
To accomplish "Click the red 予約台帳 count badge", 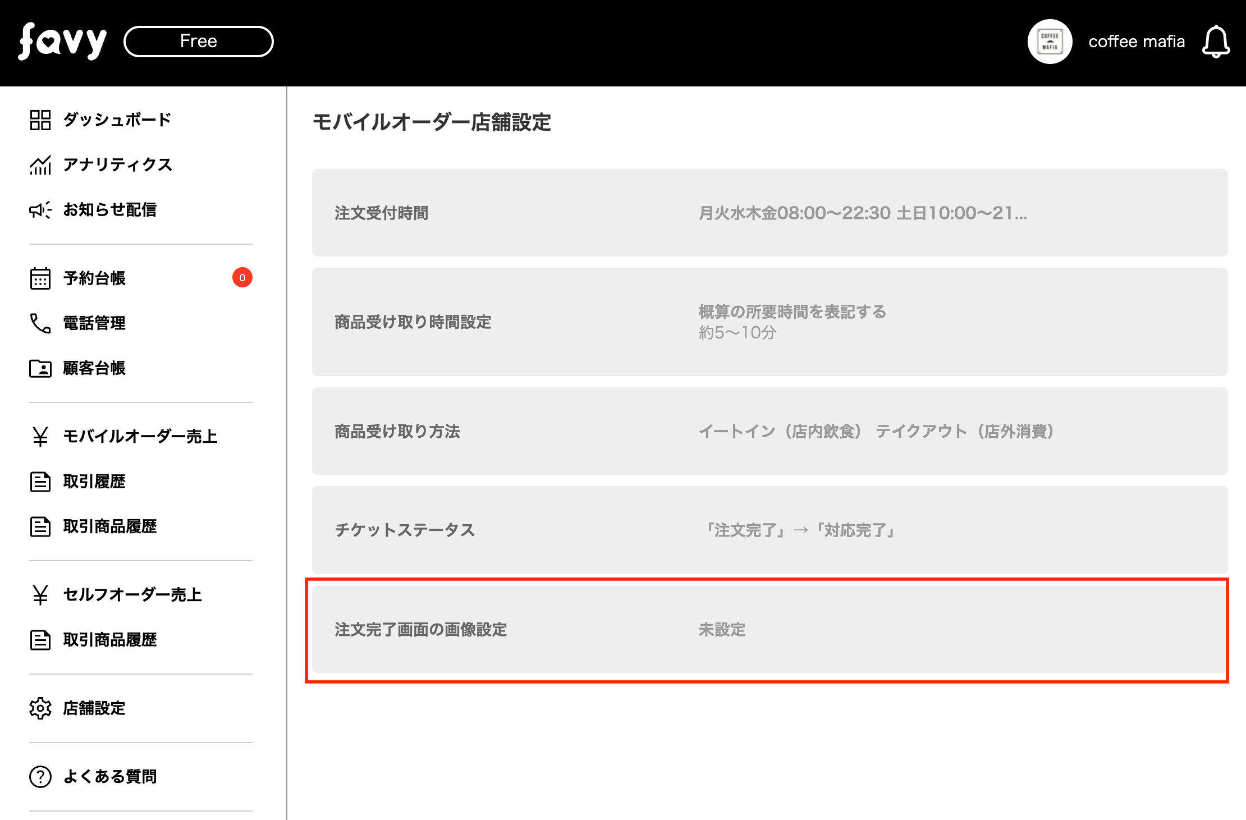I will click(x=242, y=278).
